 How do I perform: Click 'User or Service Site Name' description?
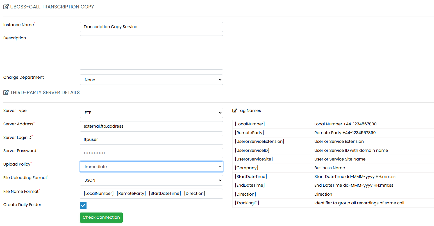[x=340, y=159]
